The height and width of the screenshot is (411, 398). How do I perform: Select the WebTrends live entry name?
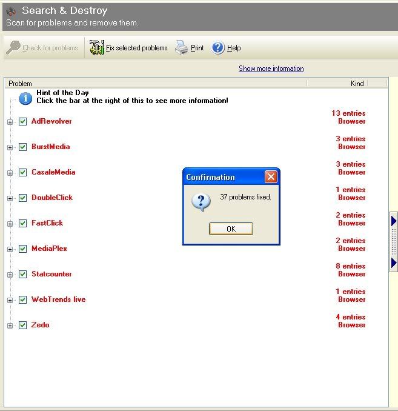click(58, 299)
